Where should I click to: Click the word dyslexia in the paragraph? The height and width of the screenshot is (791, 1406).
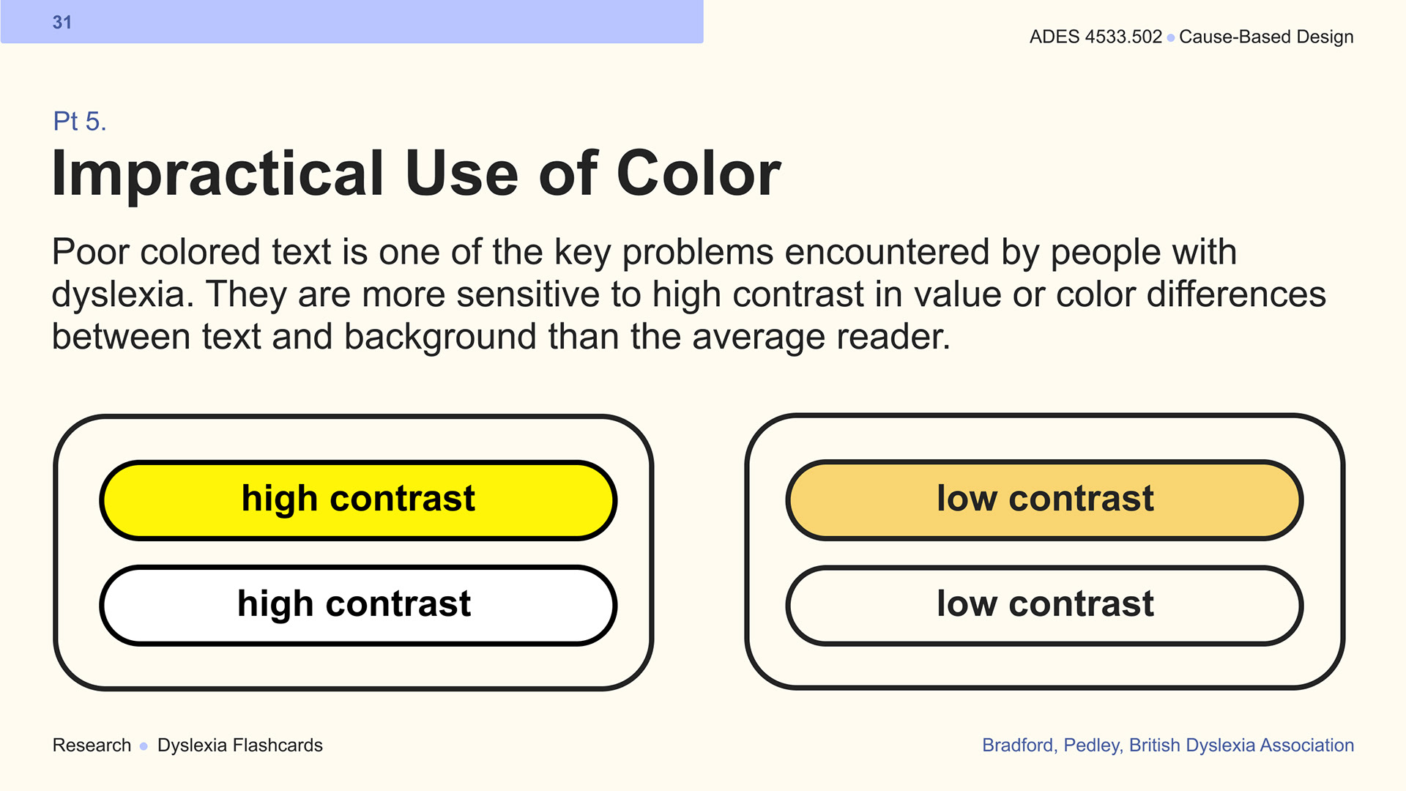(118, 294)
